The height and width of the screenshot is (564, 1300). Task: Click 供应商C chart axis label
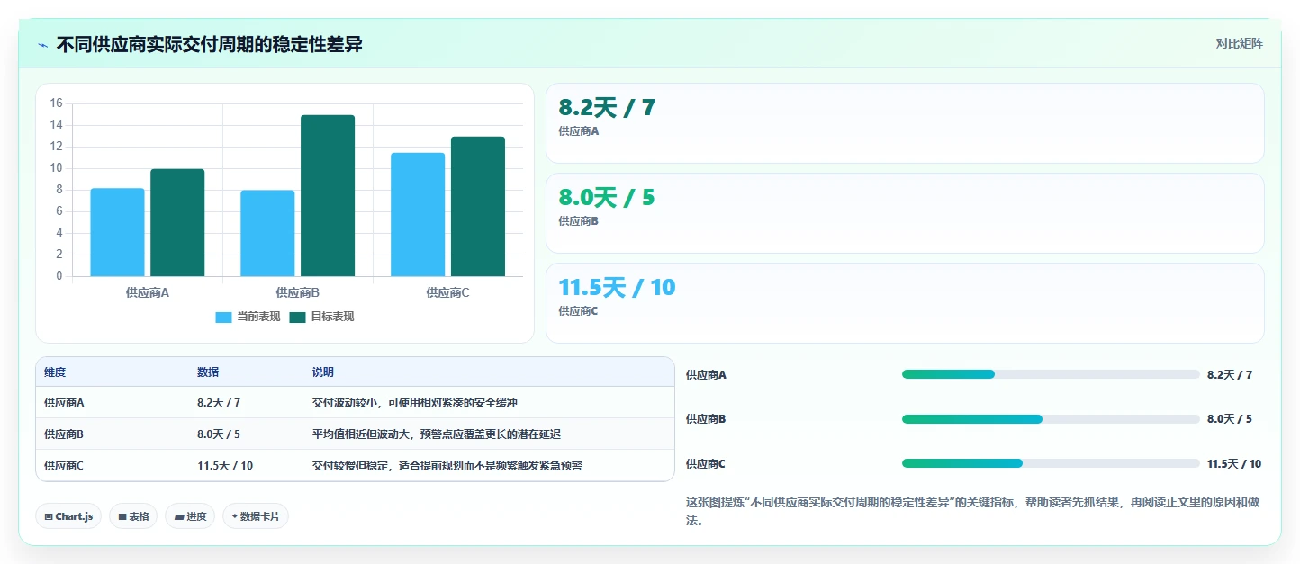(447, 292)
